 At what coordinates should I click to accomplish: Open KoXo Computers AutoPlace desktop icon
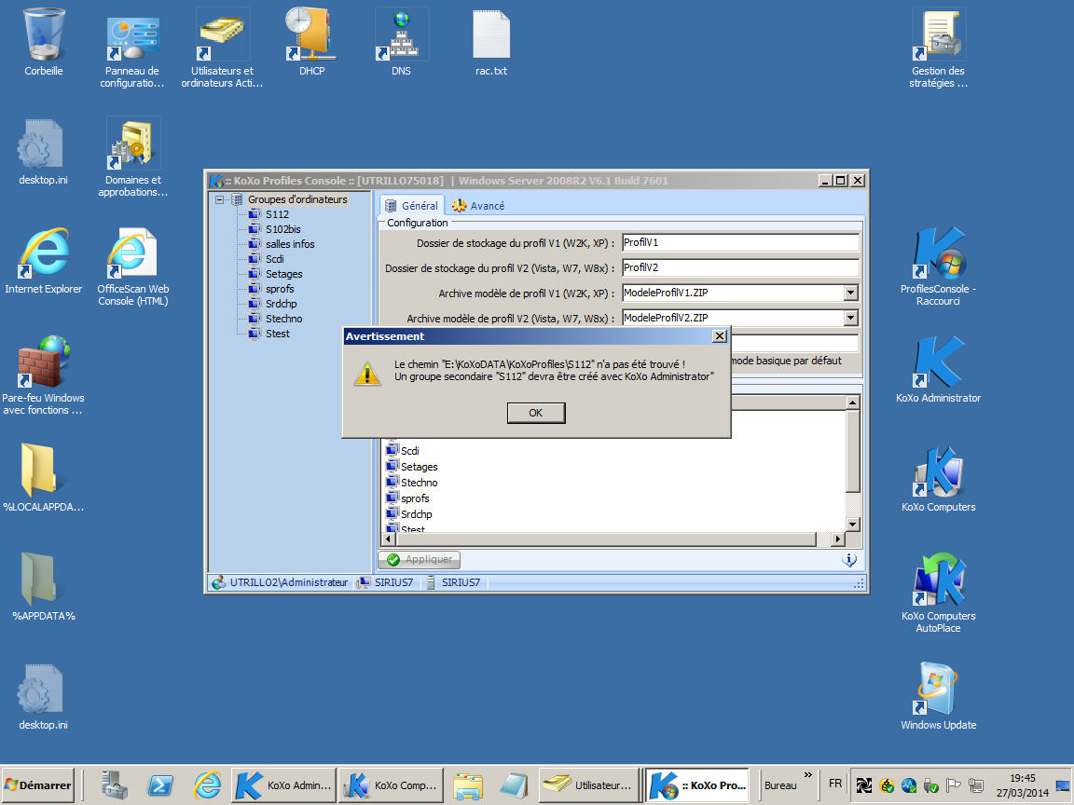pos(939,593)
